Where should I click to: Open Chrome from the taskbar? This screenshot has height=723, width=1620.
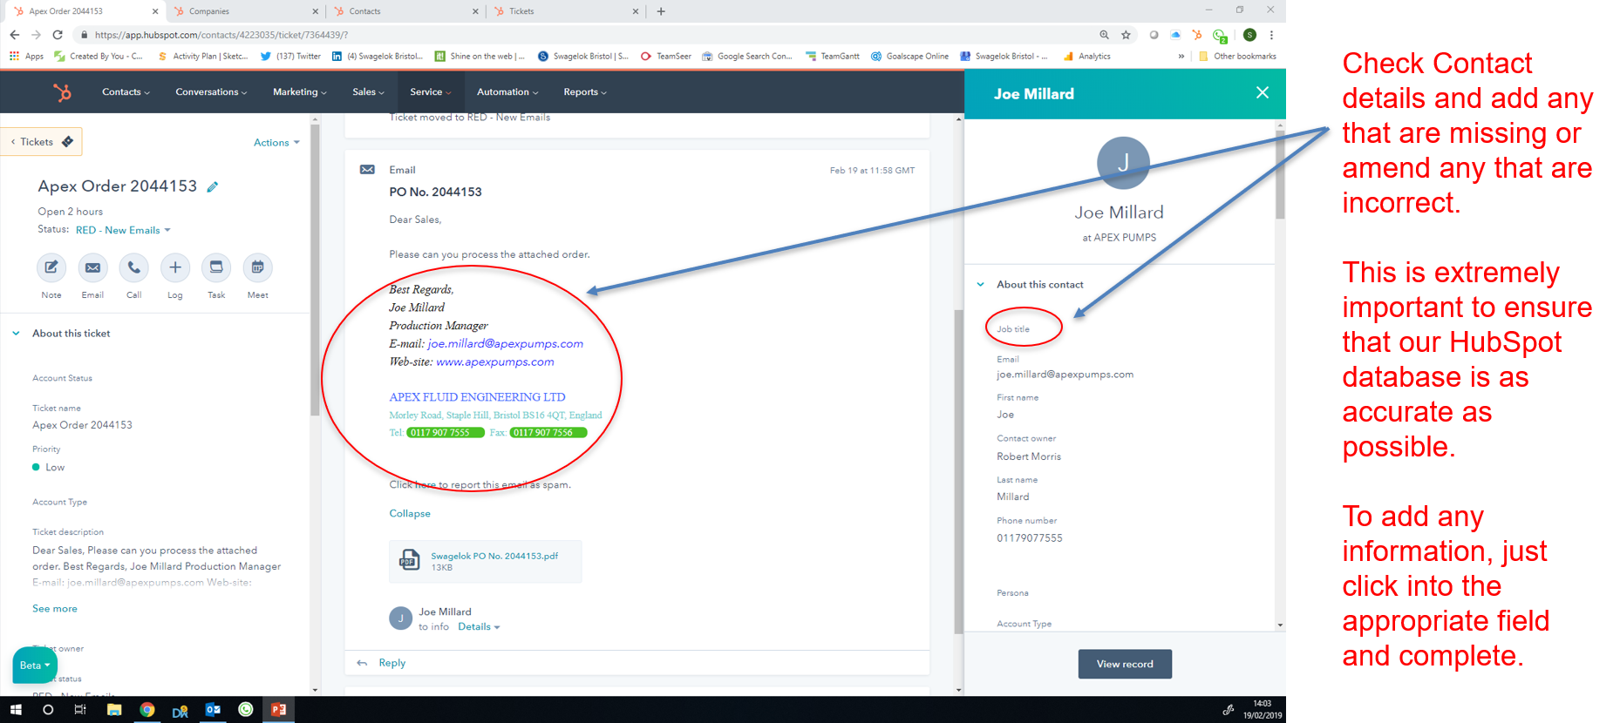click(147, 710)
